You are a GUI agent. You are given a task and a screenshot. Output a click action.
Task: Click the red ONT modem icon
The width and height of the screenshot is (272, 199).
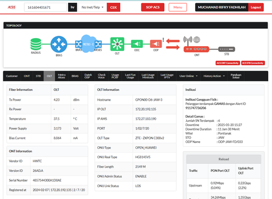[x=196, y=49]
